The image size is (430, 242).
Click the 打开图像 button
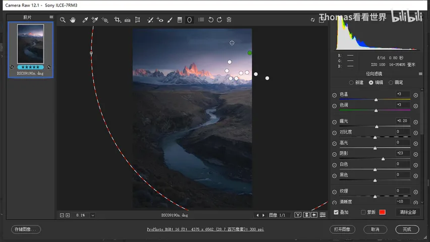[x=342, y=229]
